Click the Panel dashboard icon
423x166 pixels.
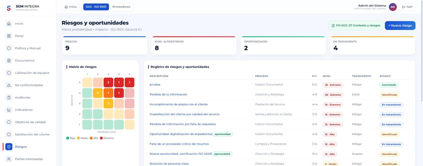[x=9, y=36]
